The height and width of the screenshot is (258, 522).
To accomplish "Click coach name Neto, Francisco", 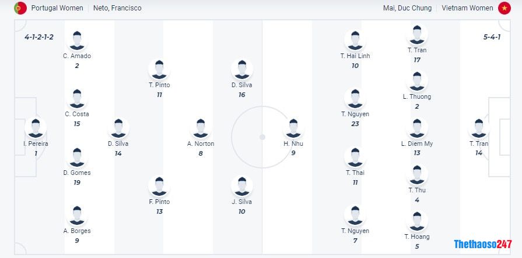I will click(x=117, y=8).
